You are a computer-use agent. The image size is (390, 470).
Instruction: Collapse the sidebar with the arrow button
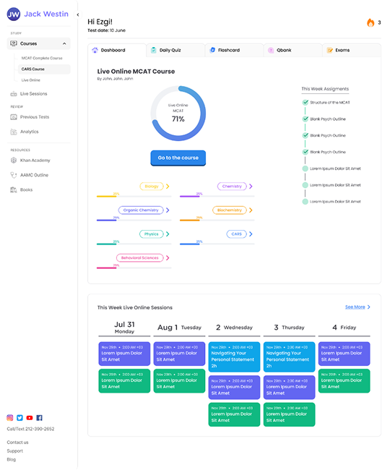coord(78,14)
